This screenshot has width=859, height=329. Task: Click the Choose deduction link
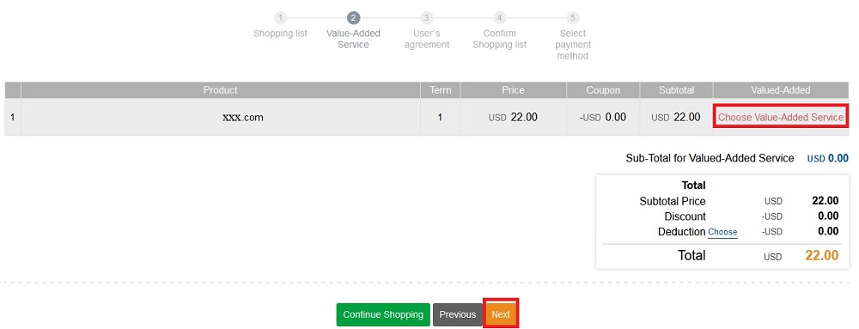click(722, 232)
